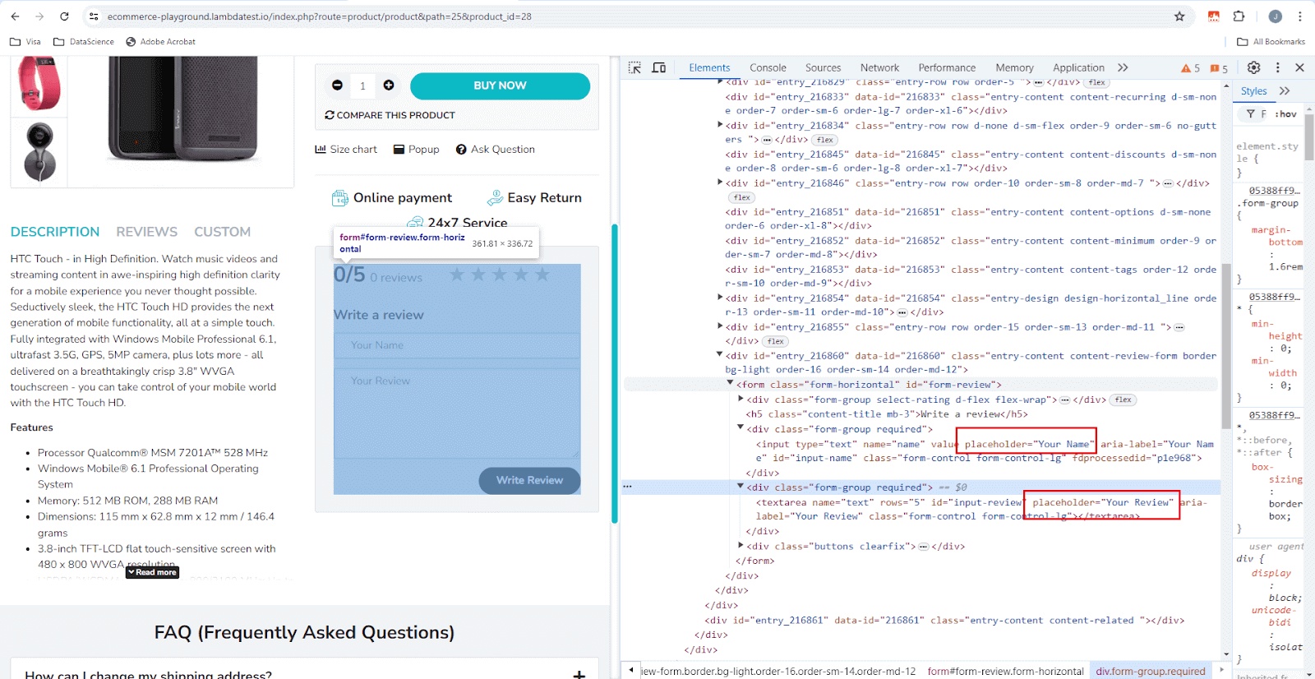Screen dimensions: 1315x679
Task: Expand the buttons clearfix div node
Action: 741,546
